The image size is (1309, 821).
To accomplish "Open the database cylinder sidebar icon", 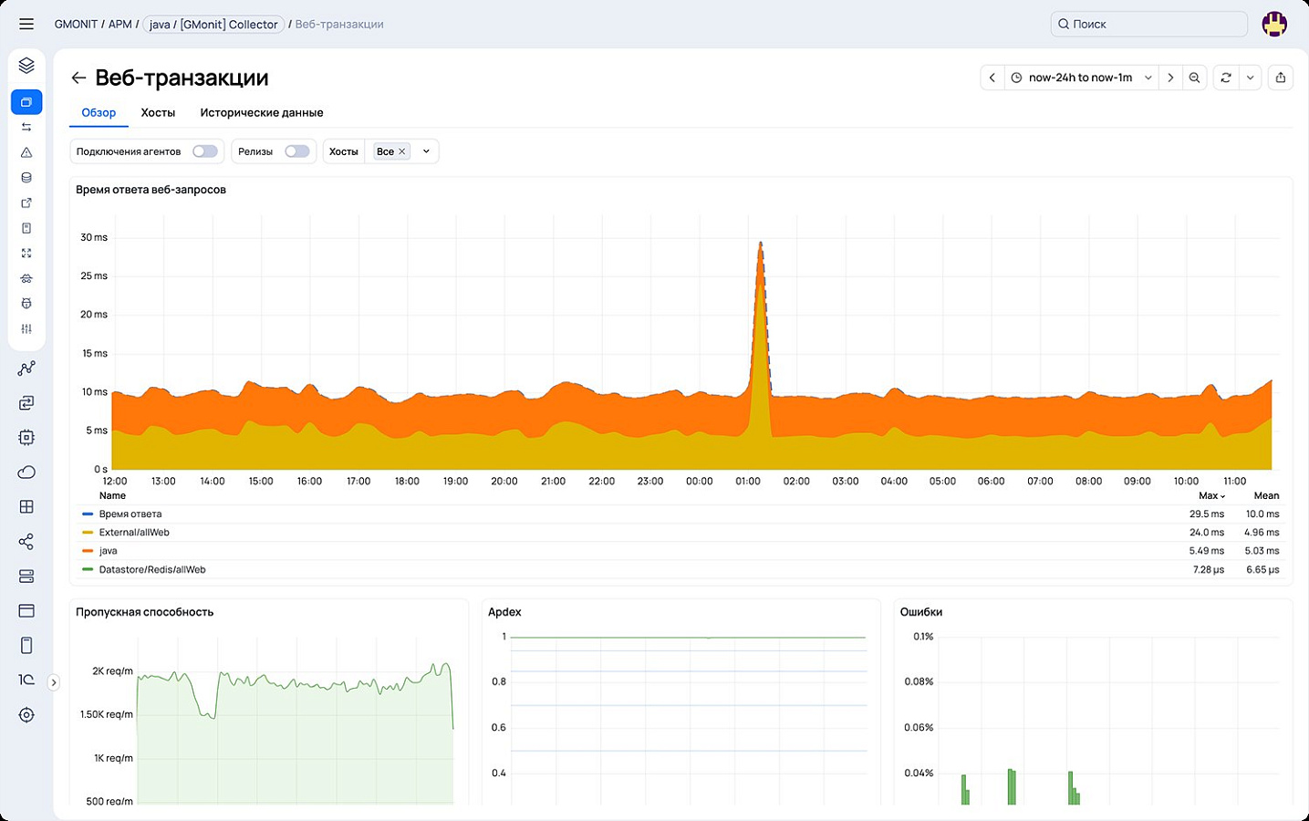I will tap(26, 178).
